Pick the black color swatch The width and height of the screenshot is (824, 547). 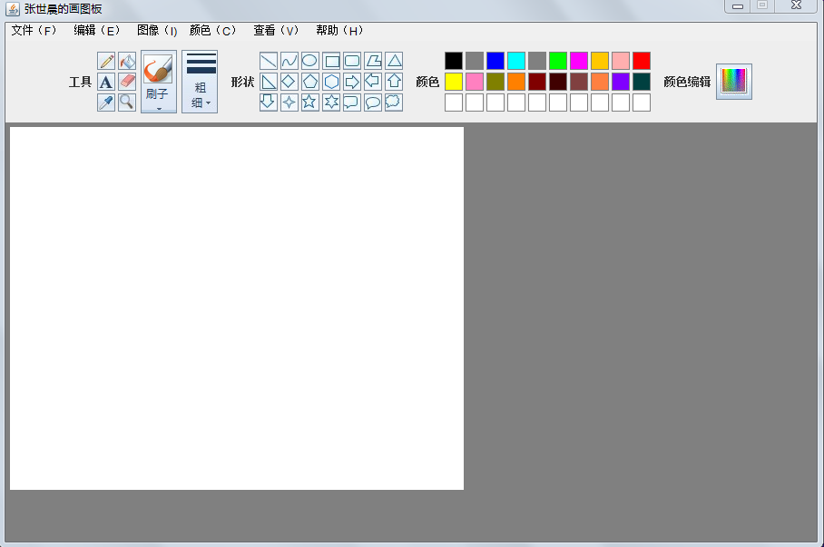pos(454,61)
